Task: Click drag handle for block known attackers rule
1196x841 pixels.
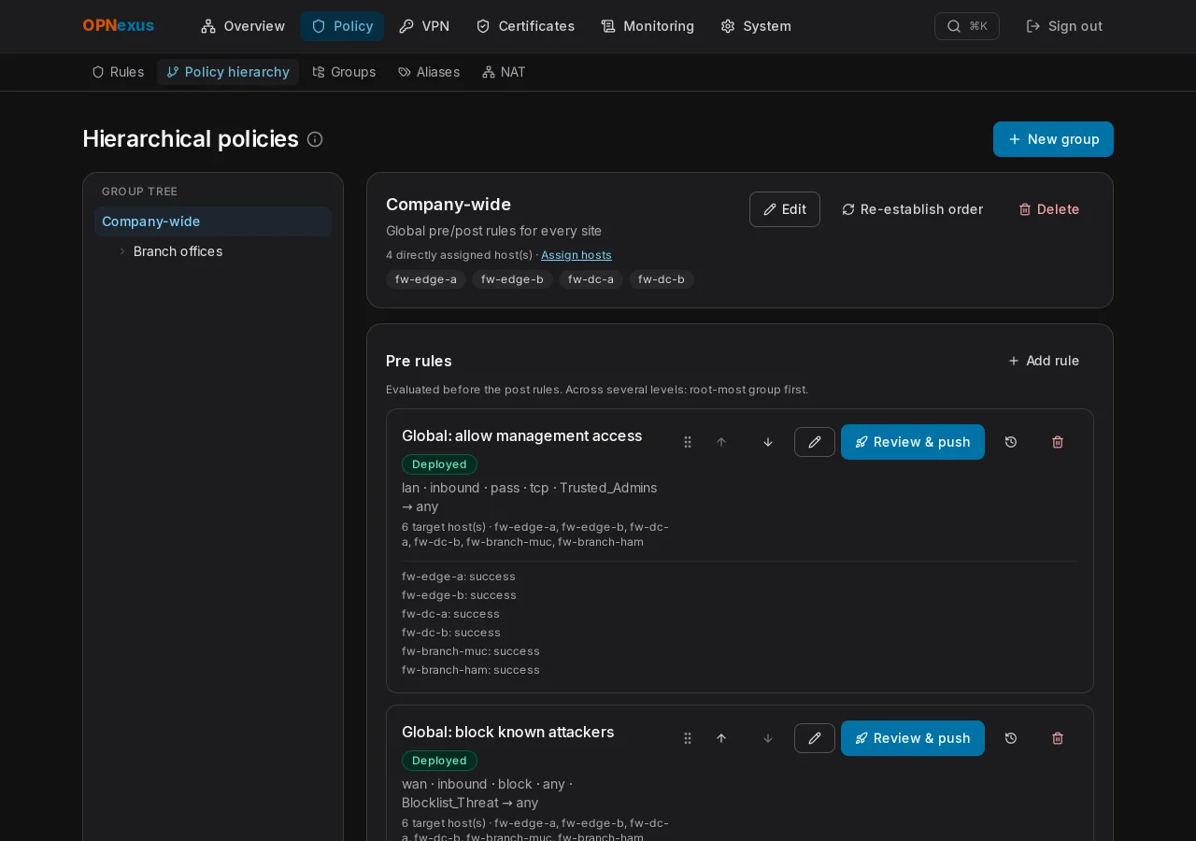Action: pyautogui.click(x=688, y=738)
